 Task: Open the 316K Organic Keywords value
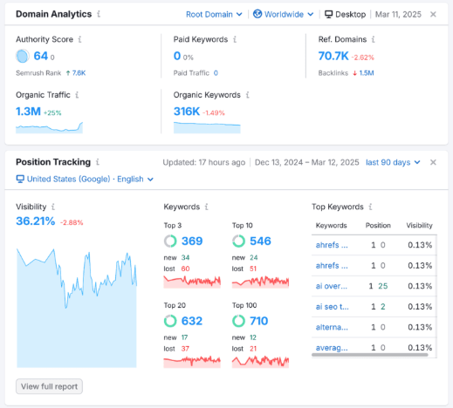(187, 112)
